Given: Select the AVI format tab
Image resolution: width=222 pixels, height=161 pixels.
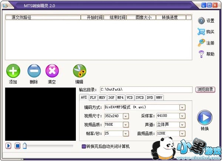Looking at the screenshot, I should coord(84,97).
